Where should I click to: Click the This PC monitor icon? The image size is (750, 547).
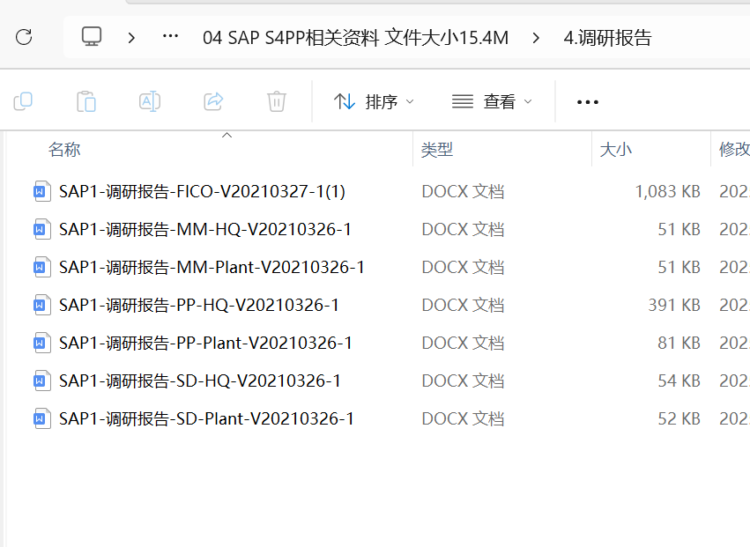[92, 37]
